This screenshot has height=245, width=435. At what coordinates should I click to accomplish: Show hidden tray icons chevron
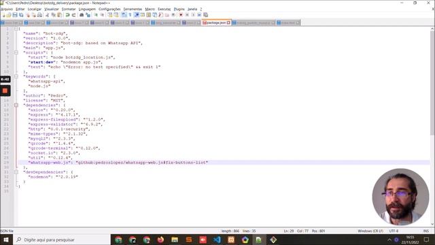[x=389, y=240]
